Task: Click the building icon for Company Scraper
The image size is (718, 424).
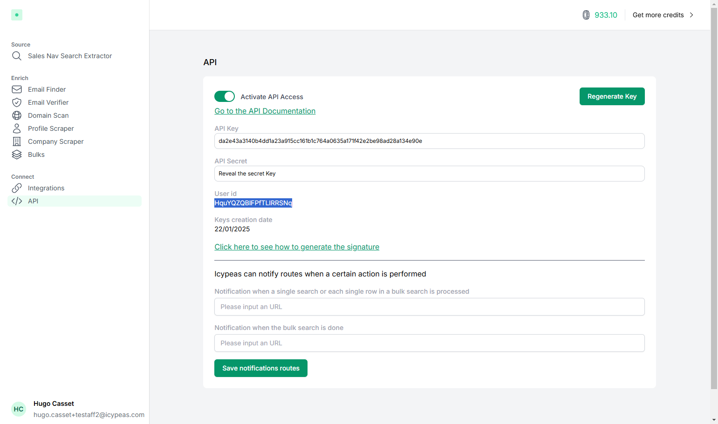Action: click(17, 141)
